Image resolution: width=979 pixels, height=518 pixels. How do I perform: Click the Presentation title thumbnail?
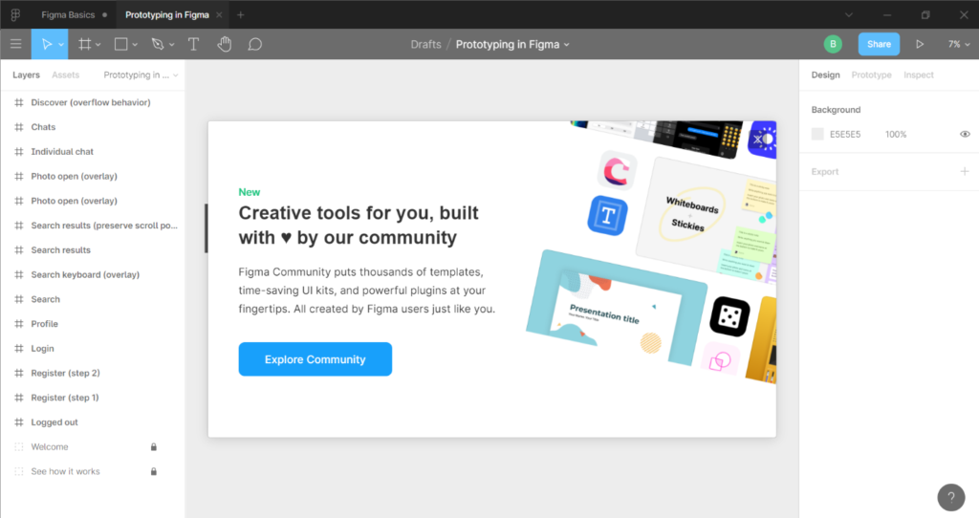pyautogui.click(x=617, y=309)
